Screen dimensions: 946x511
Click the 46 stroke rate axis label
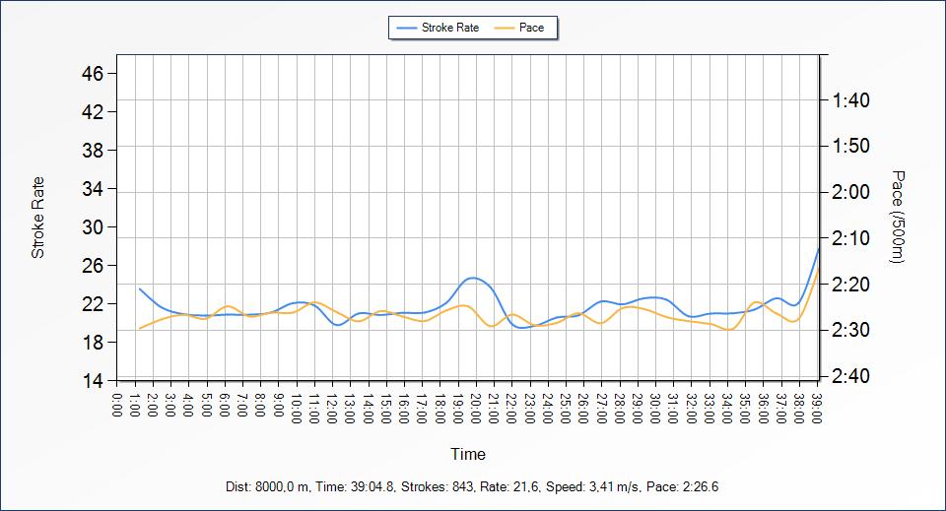(x=93, y=74)
